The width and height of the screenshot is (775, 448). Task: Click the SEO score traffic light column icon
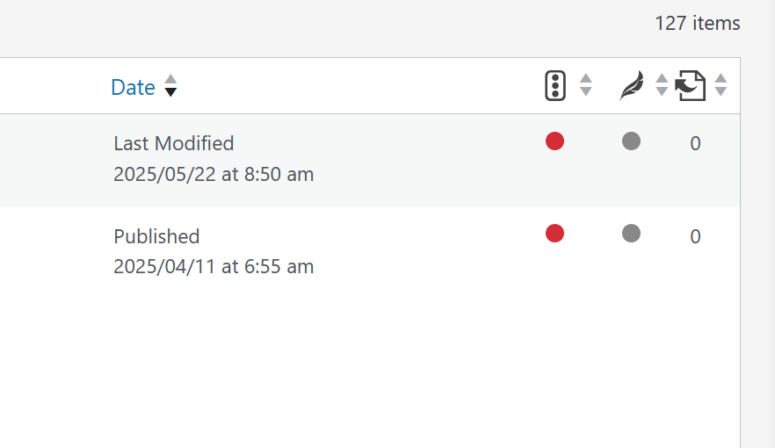pyautogui.click(x=554, y=86)
